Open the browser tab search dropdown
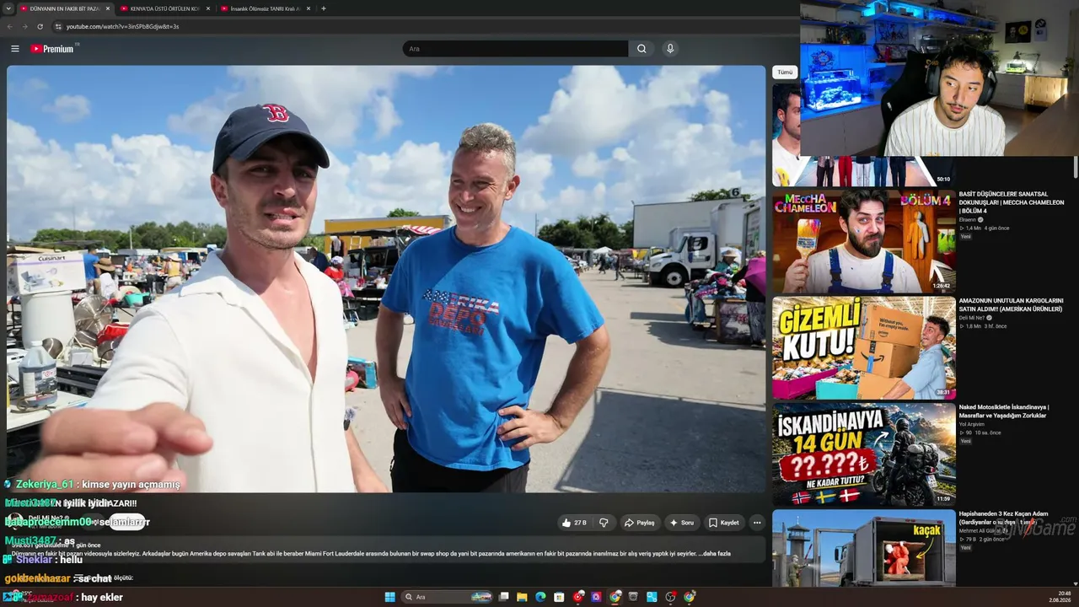This screenshot has width=1079, height=607. 8,8
